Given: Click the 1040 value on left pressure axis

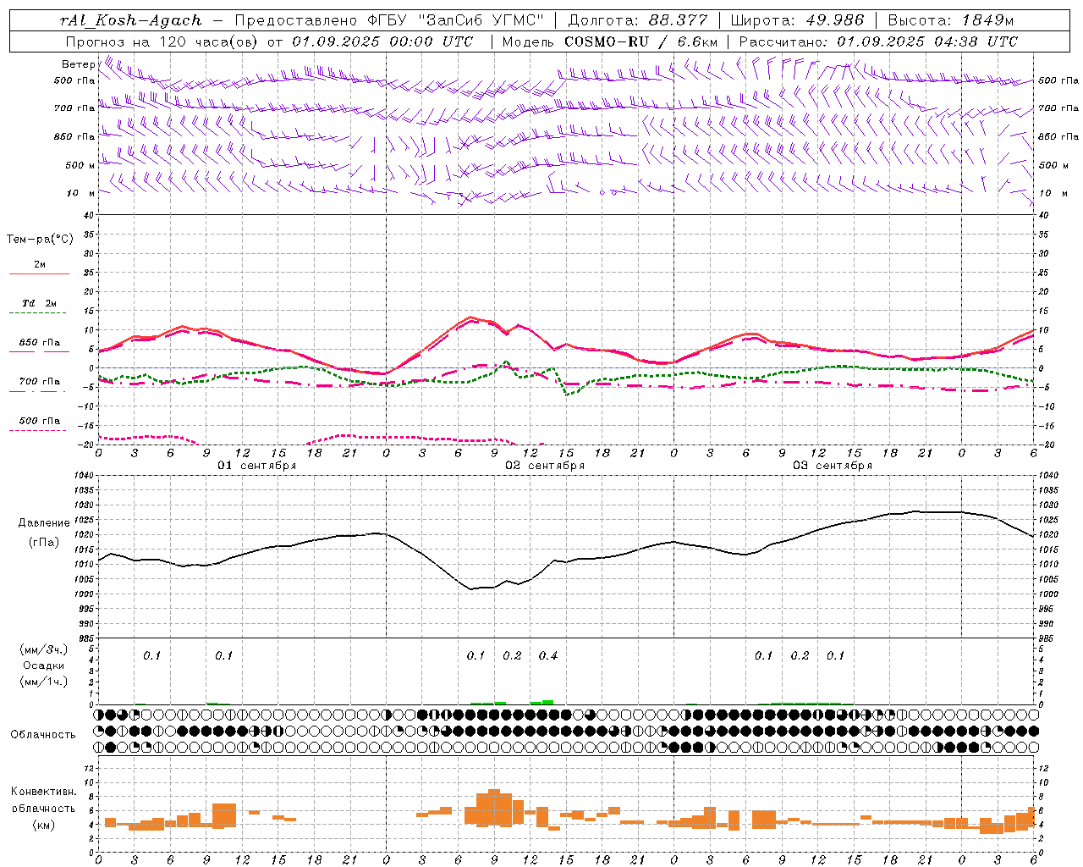Looking at the screenshot, I should click(x=83, y=476).
